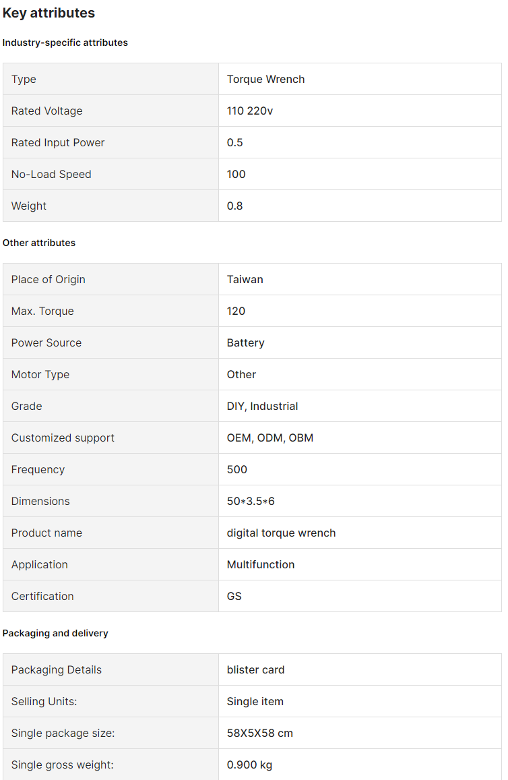This screenshot has height=780, width=508.
Task: Select the 110 220v voltage value
Action: coord(250,111)
